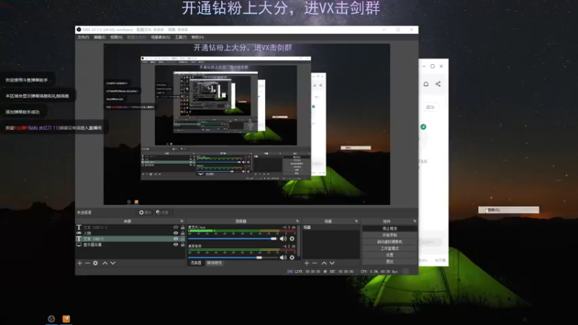Open the 视图(V) menu

tap(116, 38)
